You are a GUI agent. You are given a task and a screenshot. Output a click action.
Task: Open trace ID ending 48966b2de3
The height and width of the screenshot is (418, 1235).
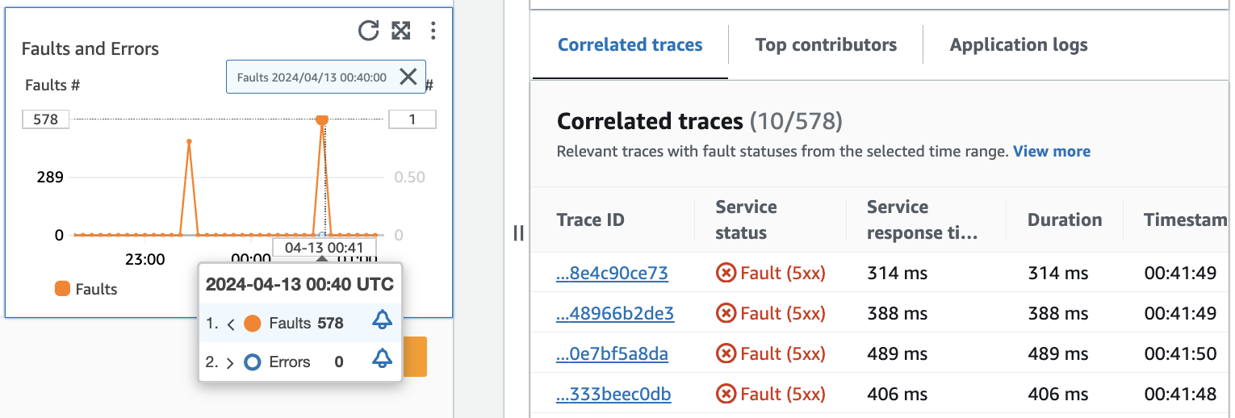pos(615,313)
